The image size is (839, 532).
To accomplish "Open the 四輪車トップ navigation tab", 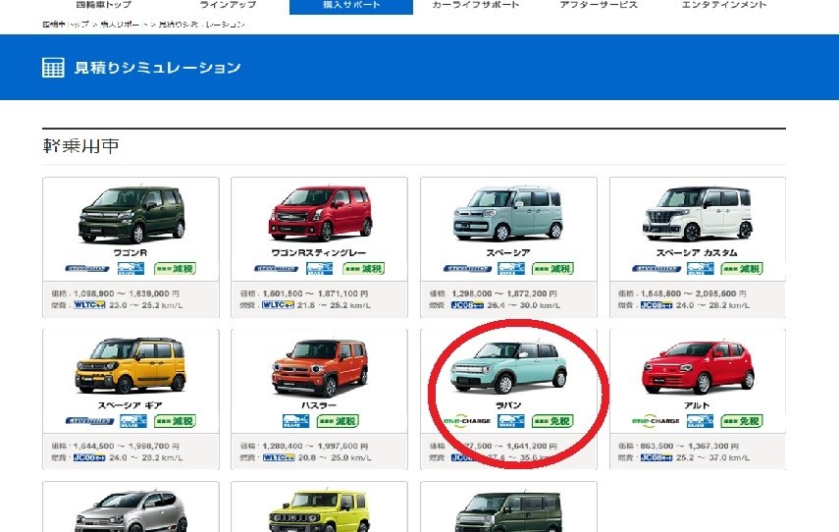I will 104,5.
